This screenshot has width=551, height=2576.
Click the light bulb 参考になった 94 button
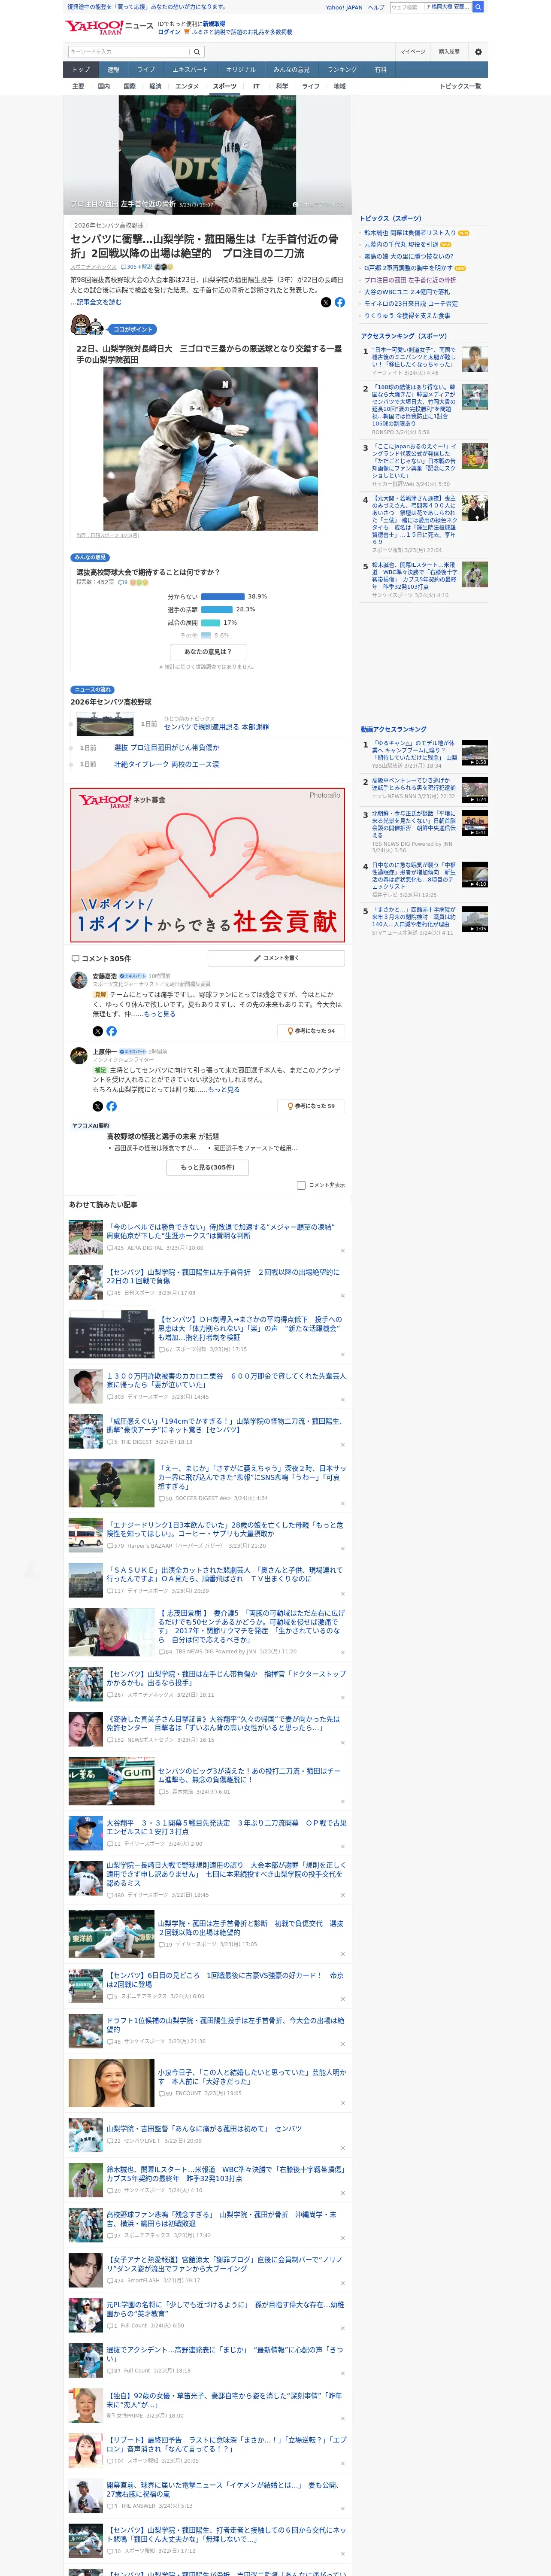tap(311, 1031)
